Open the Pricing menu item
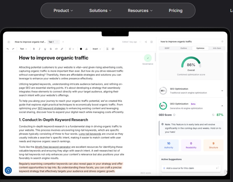This screenshot has height=182, width=233. coord(175,10)
